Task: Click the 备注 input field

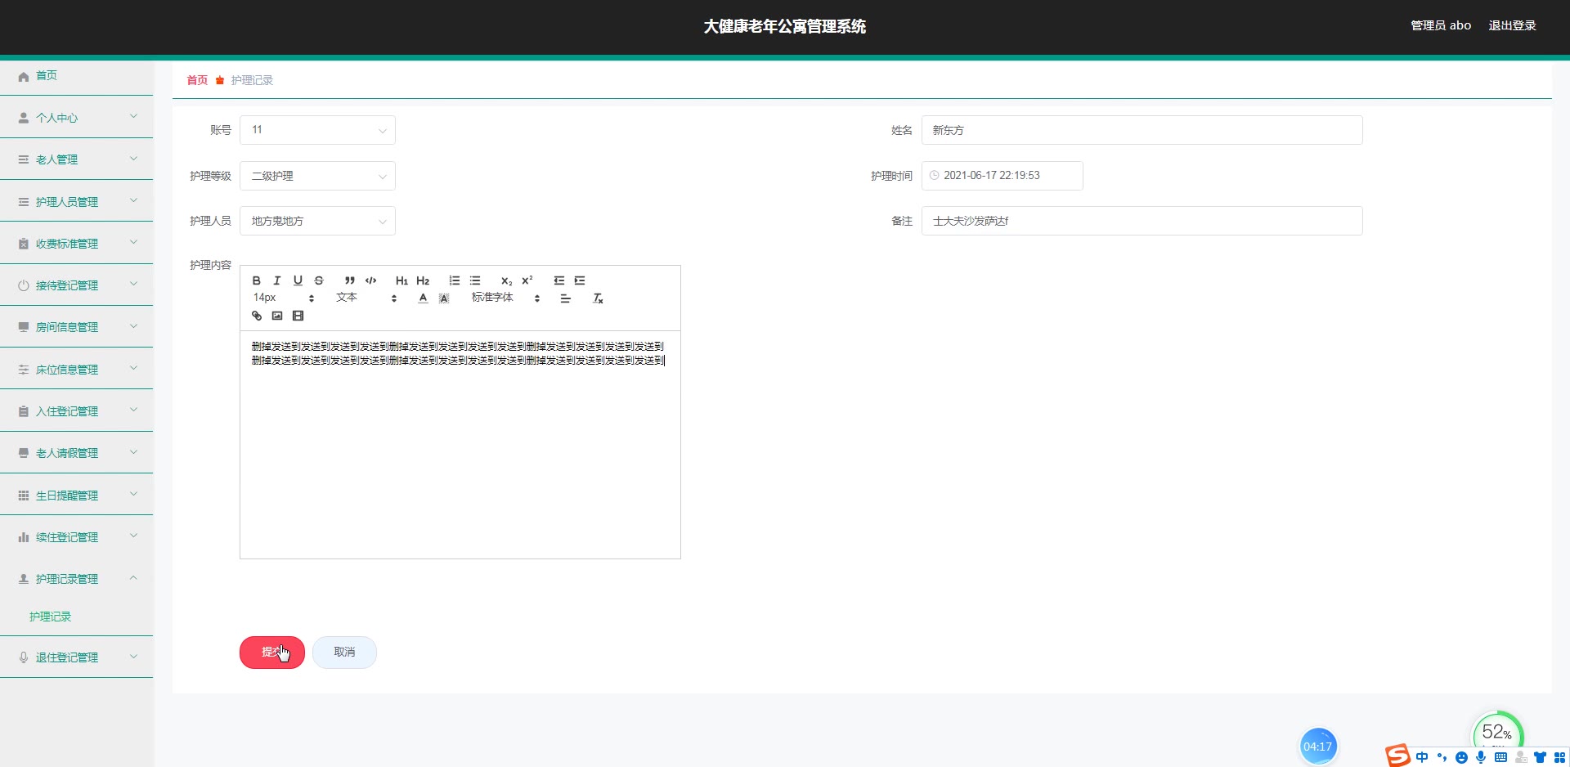Action: point(1142,221)
